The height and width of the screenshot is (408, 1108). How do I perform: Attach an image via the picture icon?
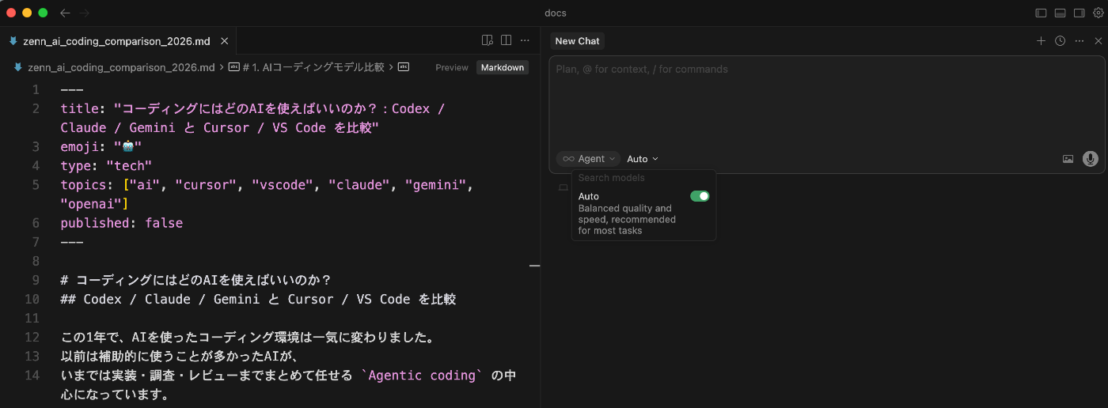click(x=1068, y=159)
